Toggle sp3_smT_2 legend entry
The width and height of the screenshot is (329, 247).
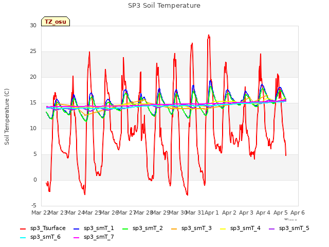(142, 228)
